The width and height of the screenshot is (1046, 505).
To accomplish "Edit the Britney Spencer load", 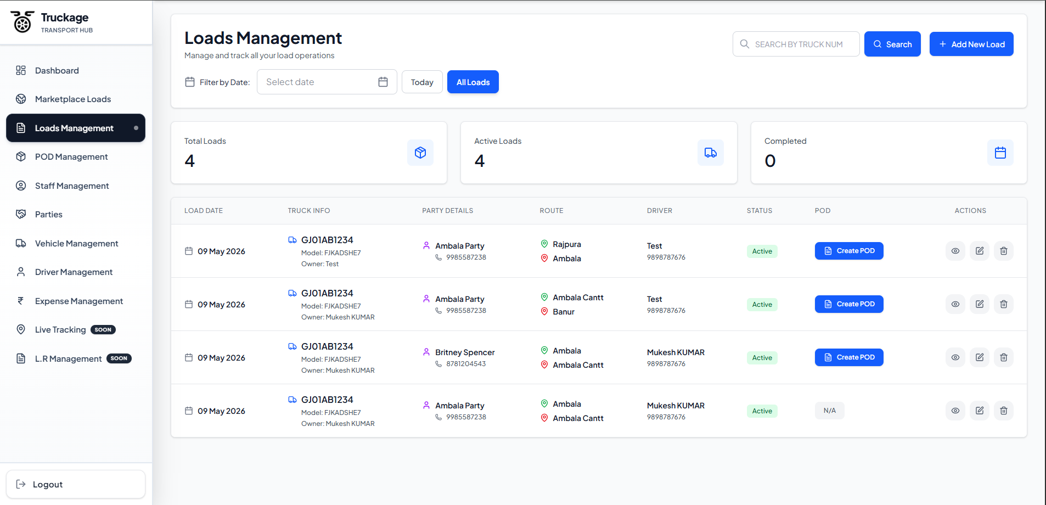I will 980,357.
